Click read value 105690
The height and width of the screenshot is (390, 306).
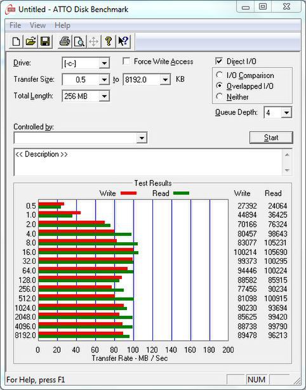click(276, 252)
